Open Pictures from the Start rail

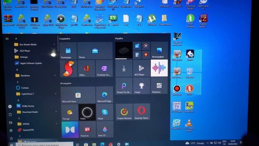tap(11, 122)
